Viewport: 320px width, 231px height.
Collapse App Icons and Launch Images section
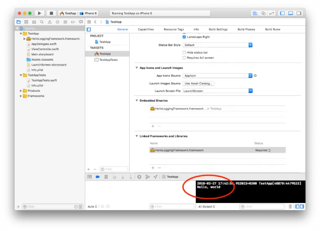(x=137, y=68)
